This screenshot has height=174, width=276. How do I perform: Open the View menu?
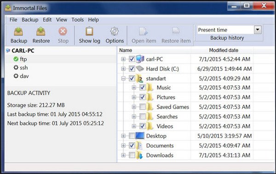62,20
